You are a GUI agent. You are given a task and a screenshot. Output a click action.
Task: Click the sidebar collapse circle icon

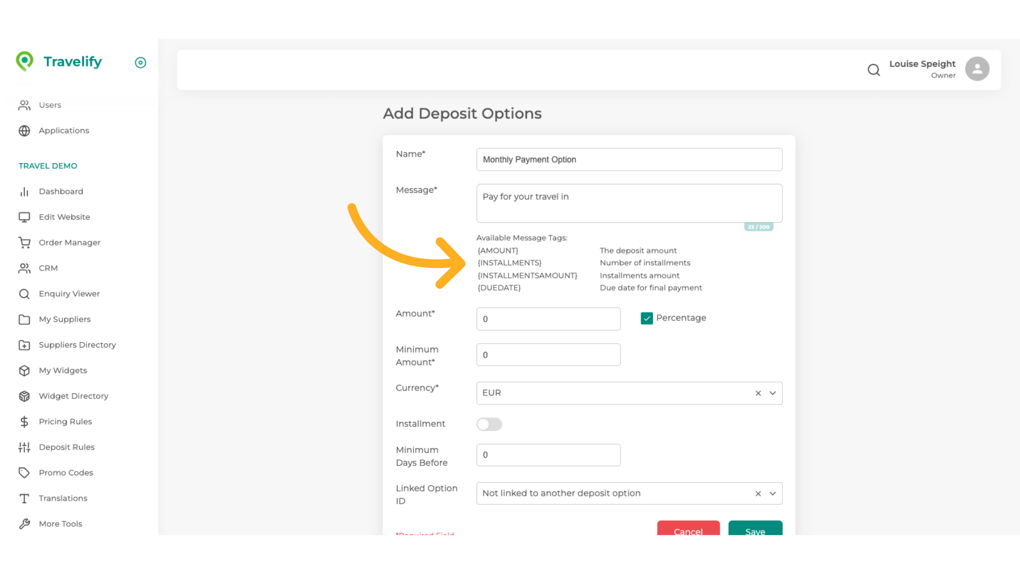pos(140,63)
